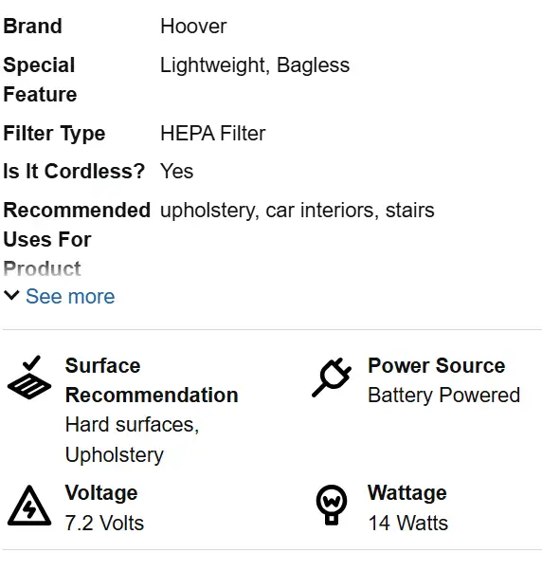Click the 14 Watts value
This screenshot has width=542, height=571.
(x=408, y=523)
